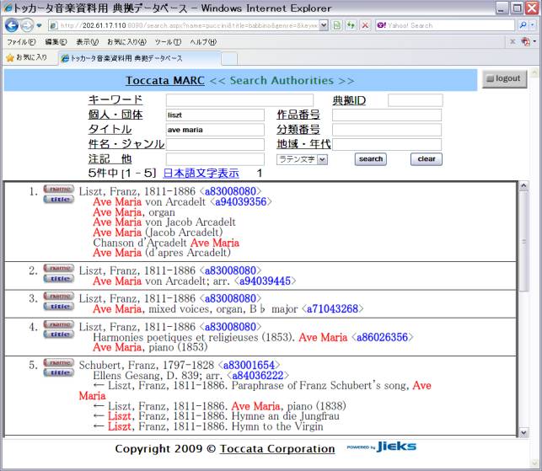Click the 日本語文字表示 link
This screenshot has height=471, width=542.
pos(201,173)
